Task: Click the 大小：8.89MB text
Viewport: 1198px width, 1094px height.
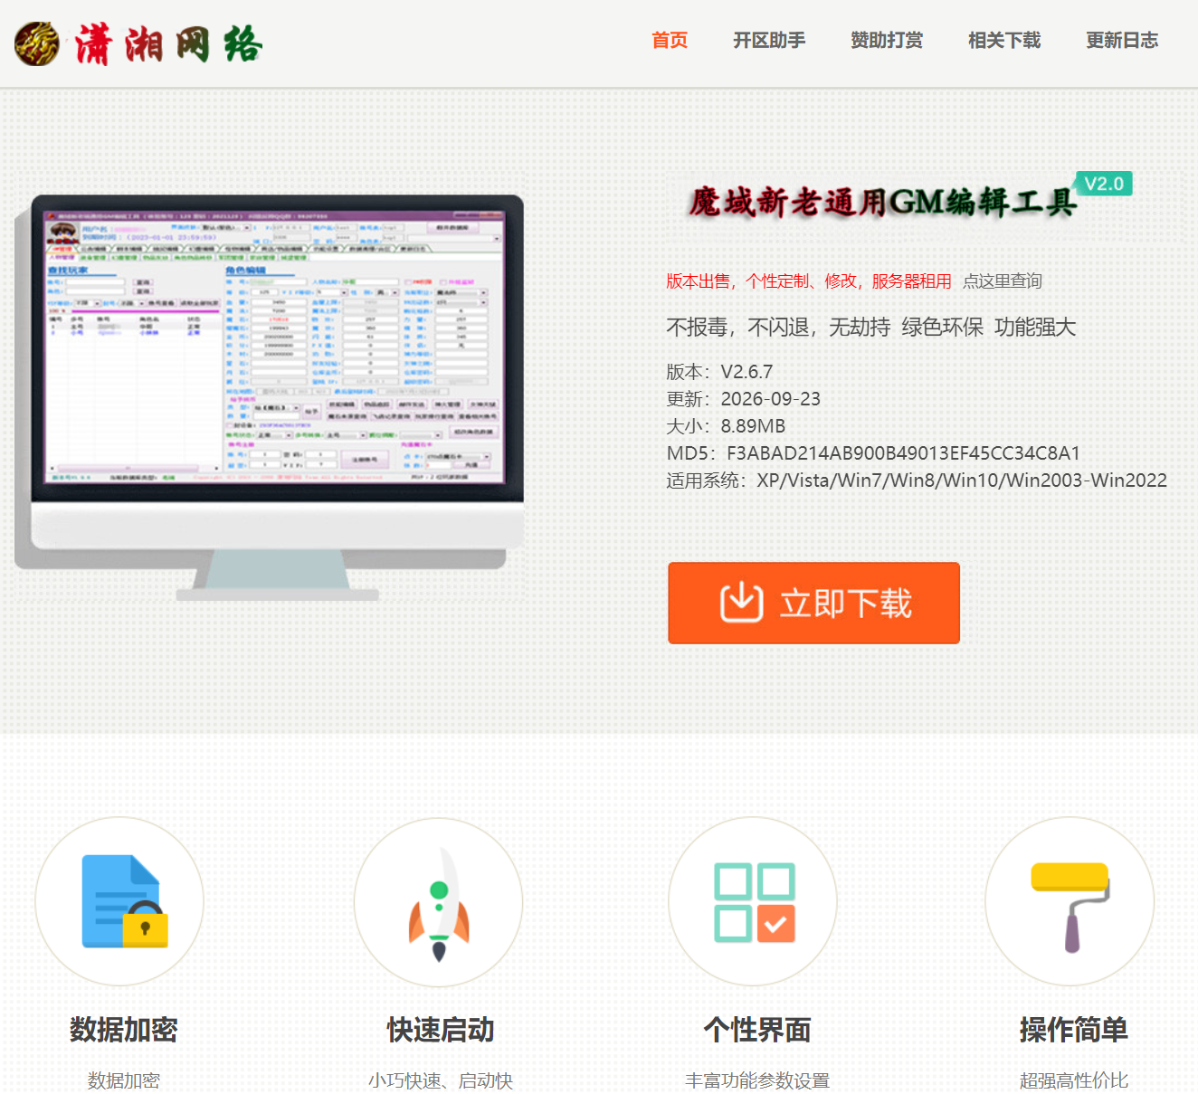Action: click(726, 426)
